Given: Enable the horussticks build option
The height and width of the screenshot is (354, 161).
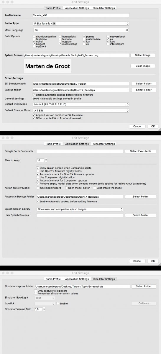Looking at the screenshot, I should tap(60, 37).
